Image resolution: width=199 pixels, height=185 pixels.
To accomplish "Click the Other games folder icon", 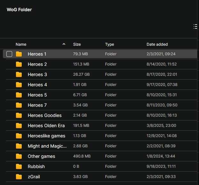I will [19, 156].
